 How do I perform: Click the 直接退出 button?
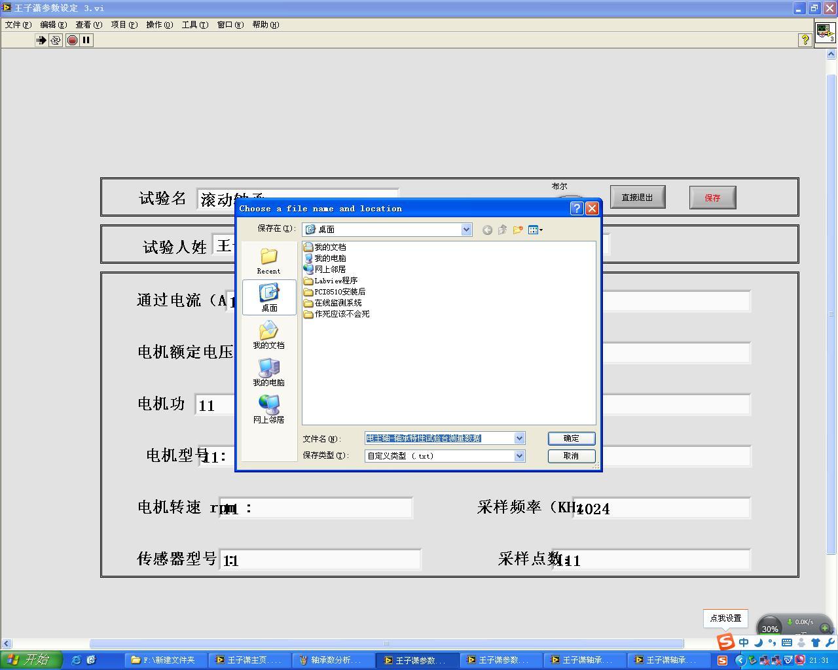tap(638, 197)
